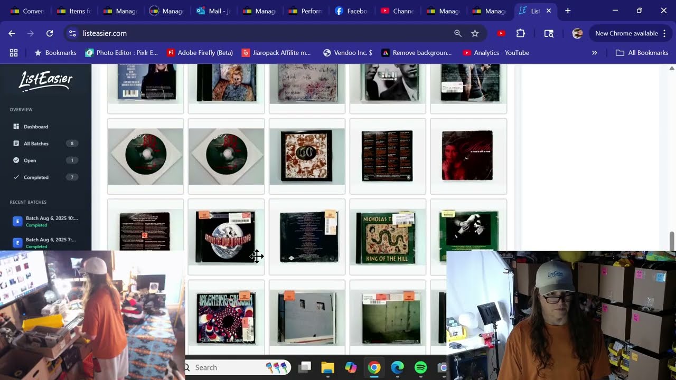Screen dimensions: 676x380
Task: Open the Extensions puzzle icon
Action: (x=521, y=33)
